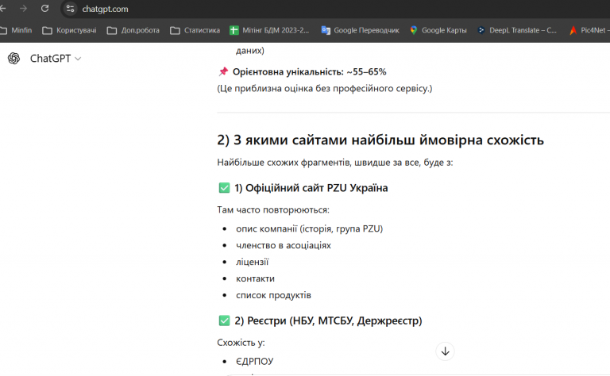610x376 pixels.
Task: Open the Доп.робота bookmark folder
Action: 133,30
